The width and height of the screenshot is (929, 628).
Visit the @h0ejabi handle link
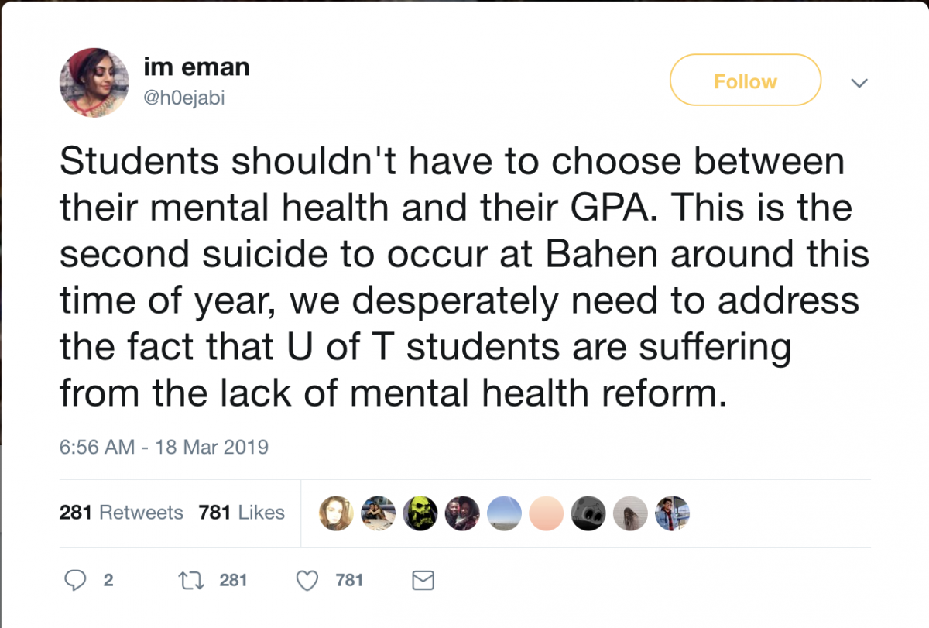click(x=184, y=98)
